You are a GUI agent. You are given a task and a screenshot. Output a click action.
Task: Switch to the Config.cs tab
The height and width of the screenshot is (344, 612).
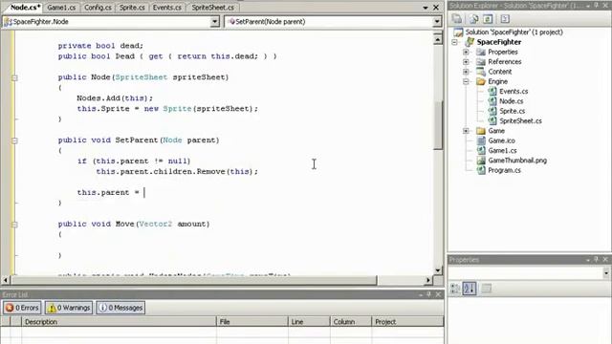pyautogui.click(x=98, y=8)
